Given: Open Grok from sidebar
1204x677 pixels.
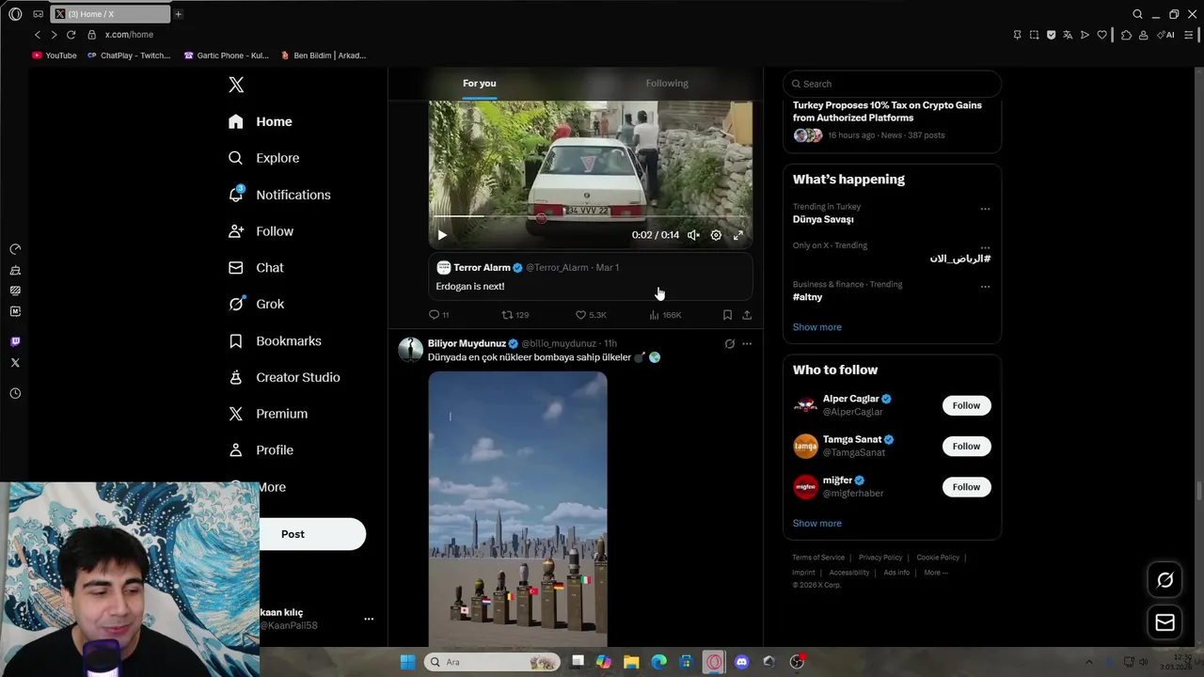Looking at the screenshot, I should point(256,304).
